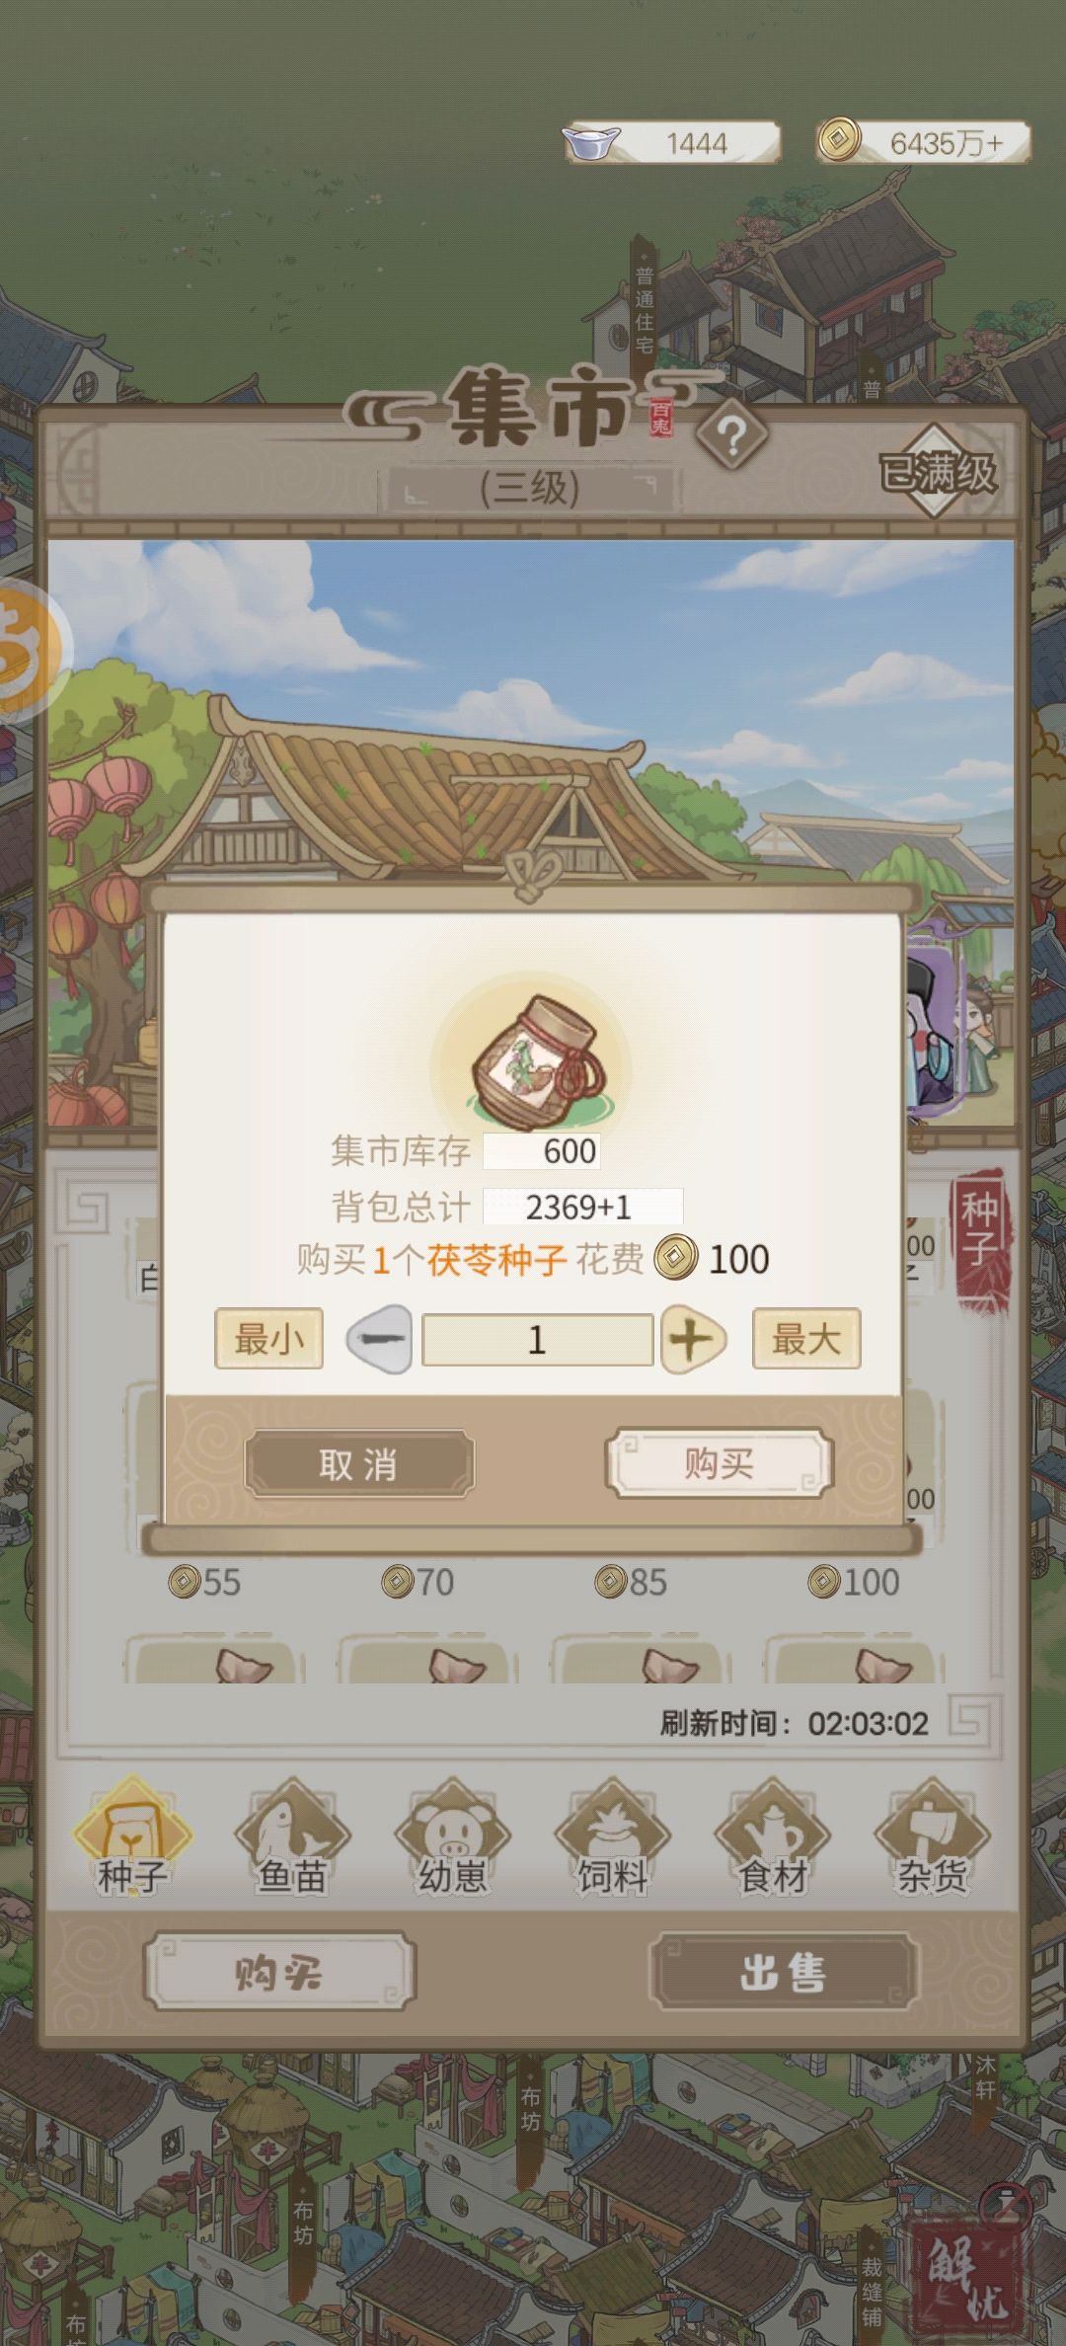Decrease quantity with the minus button
Image resolution: width=1066 pixels, height=2346 pixels.
(x=380, y=1339)
